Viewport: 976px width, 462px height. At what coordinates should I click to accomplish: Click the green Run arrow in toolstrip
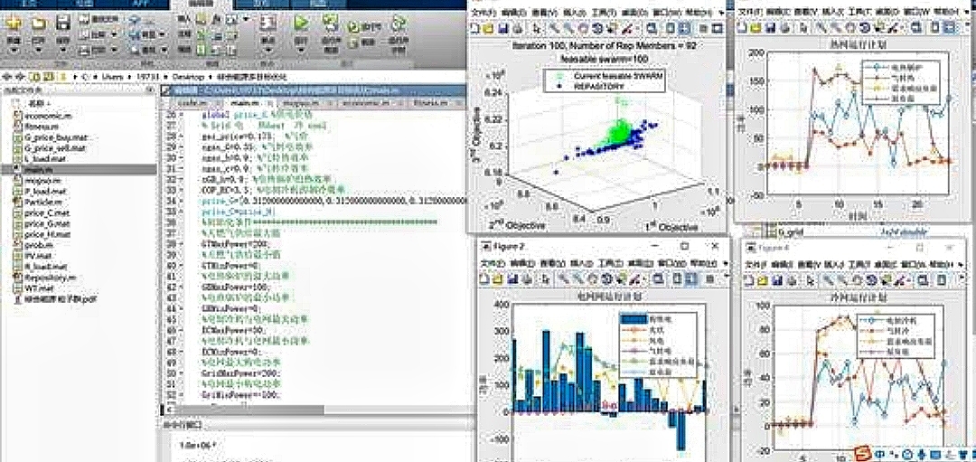tap(301, 23)
